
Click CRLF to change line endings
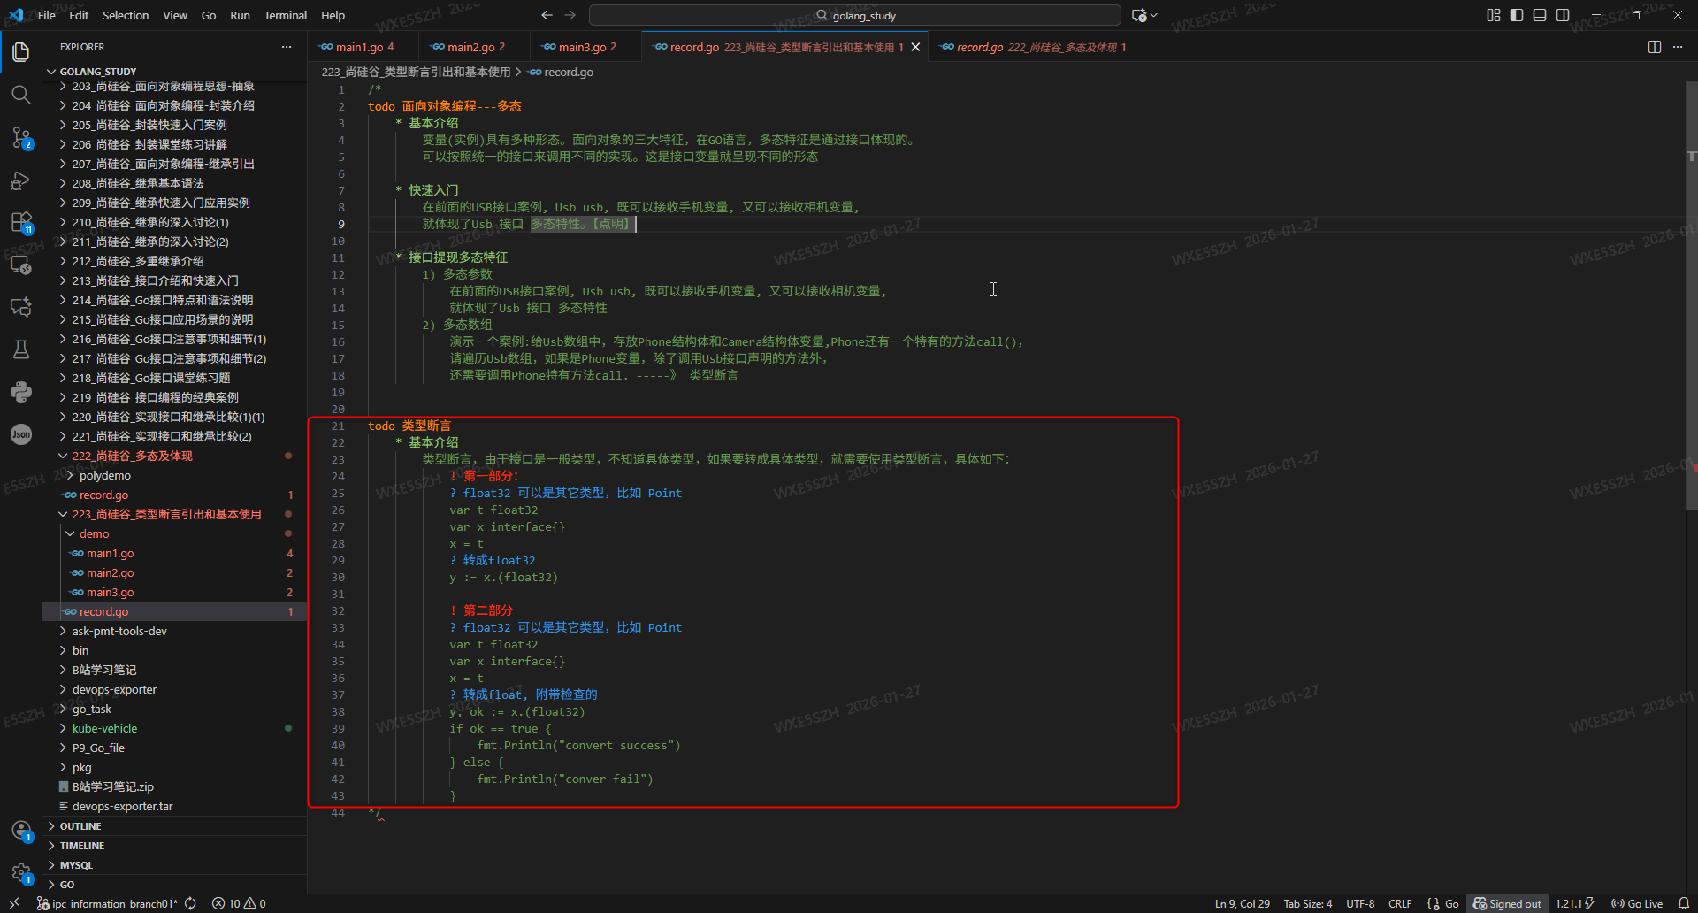[1401, 903]
